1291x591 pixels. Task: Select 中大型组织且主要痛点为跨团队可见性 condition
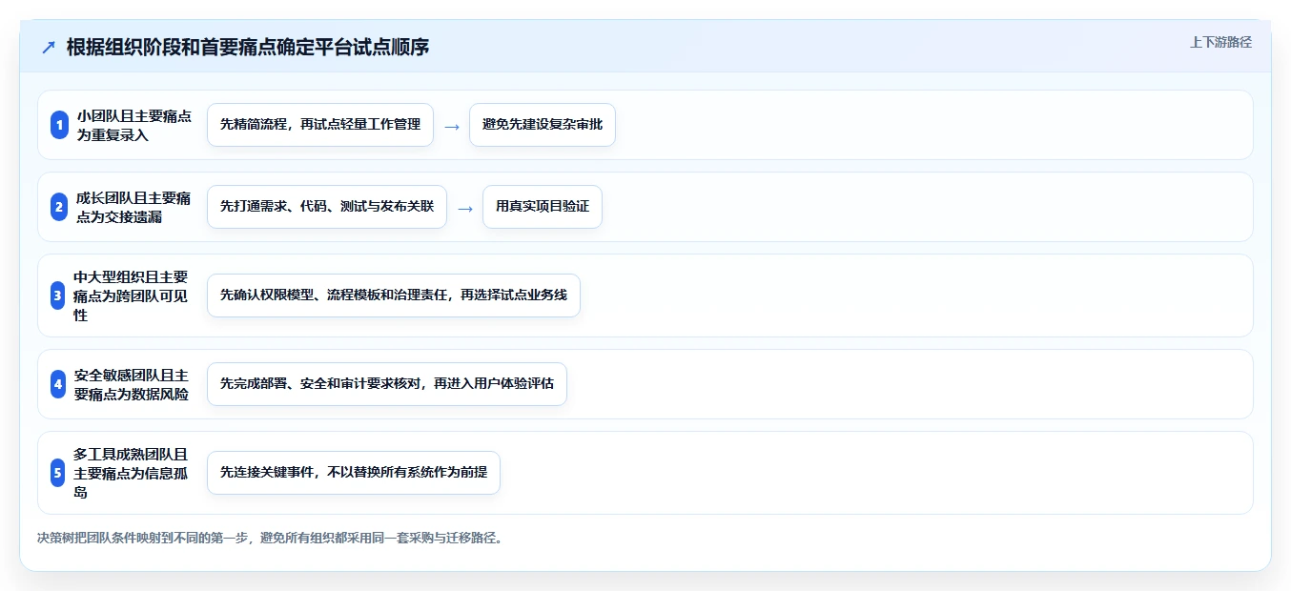132,295
